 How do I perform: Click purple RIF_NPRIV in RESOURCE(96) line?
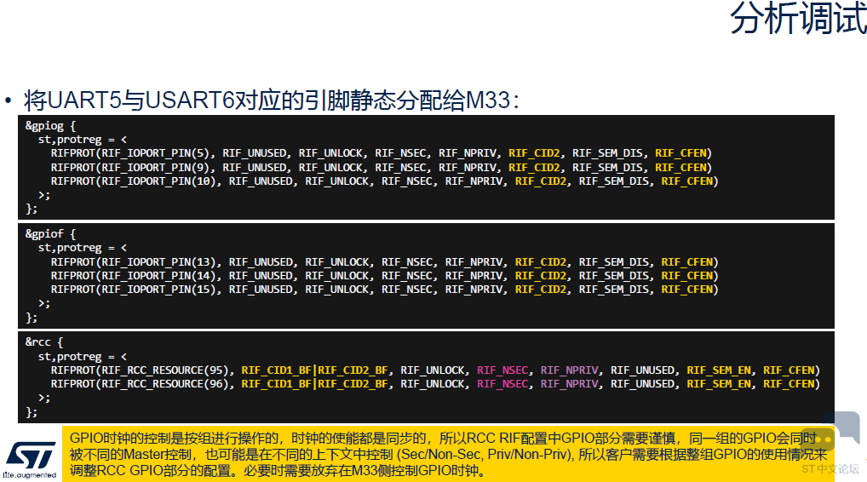point(570,384)
